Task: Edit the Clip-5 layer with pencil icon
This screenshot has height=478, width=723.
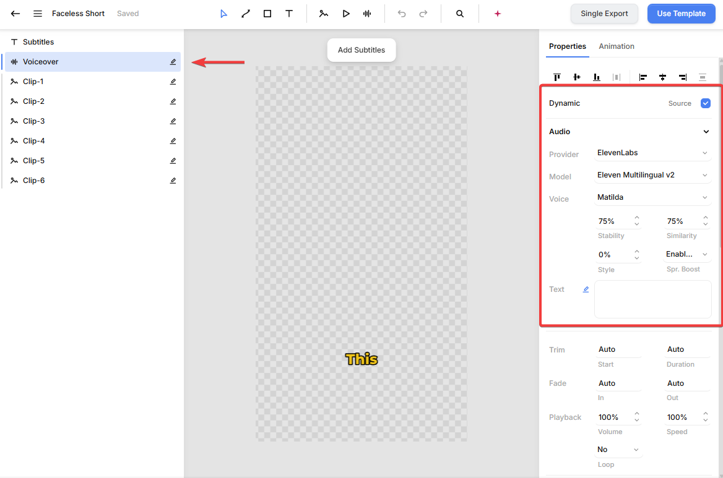Action: tap(173, 161)
